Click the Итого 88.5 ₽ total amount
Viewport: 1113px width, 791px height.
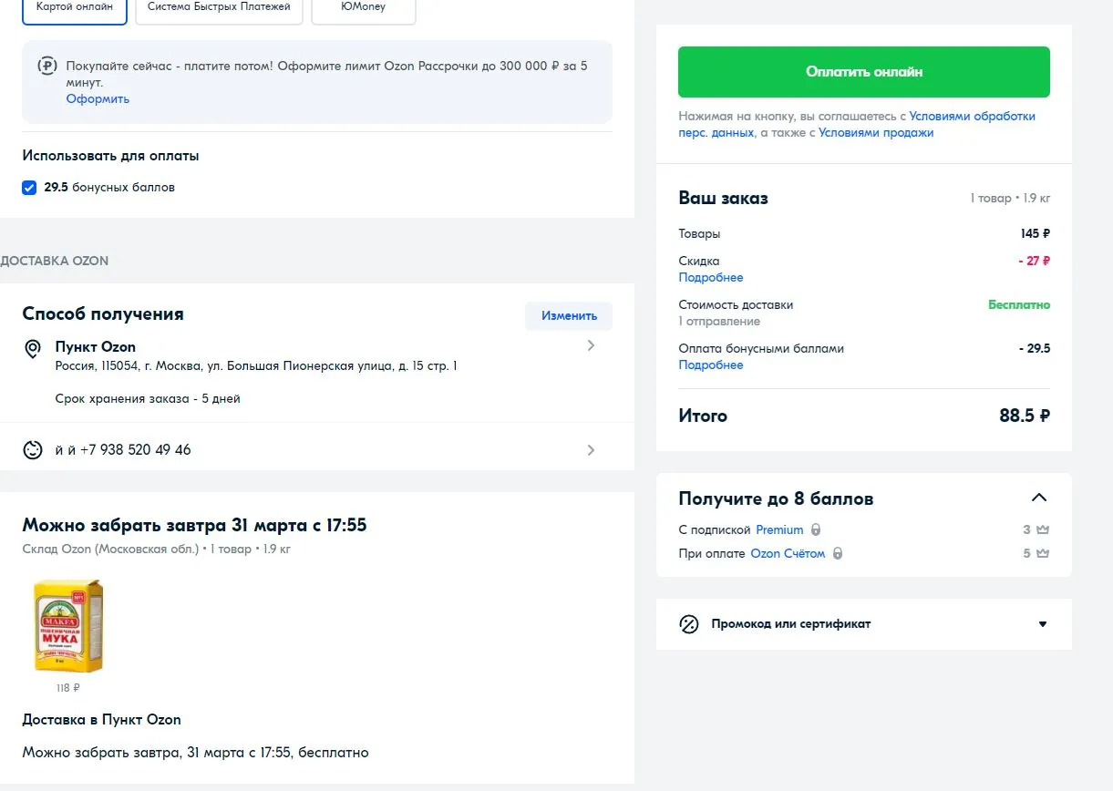click(x=1025, y=416)
